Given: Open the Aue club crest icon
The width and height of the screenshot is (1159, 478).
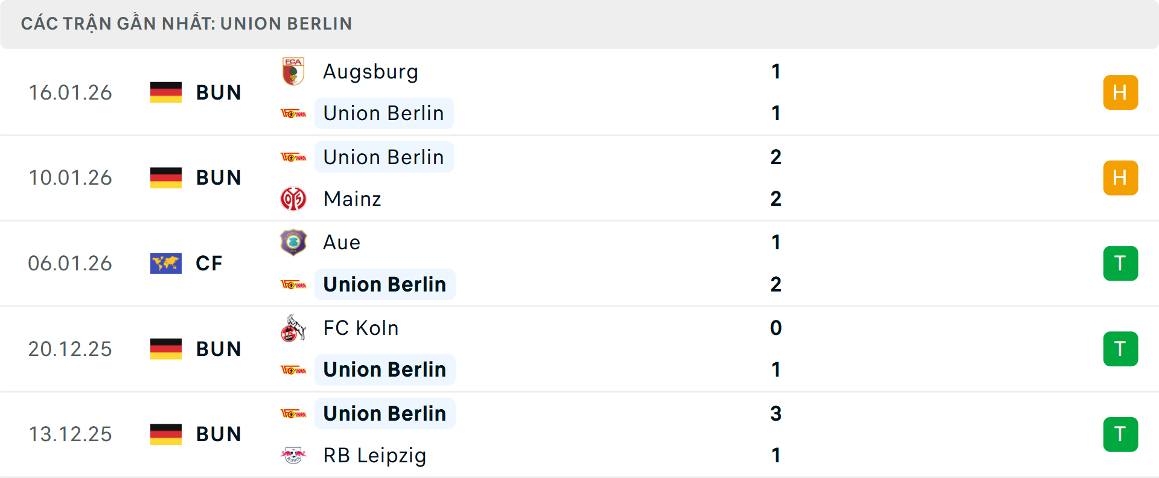Looking at the screenshot, I should [293, 242].
